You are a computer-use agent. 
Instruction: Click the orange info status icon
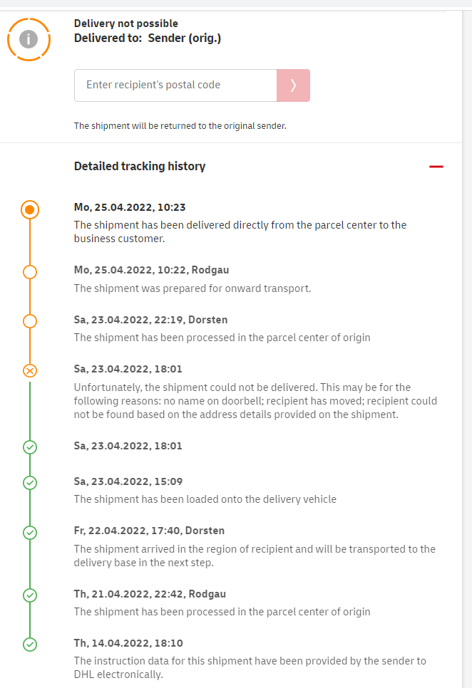(29, 38)
